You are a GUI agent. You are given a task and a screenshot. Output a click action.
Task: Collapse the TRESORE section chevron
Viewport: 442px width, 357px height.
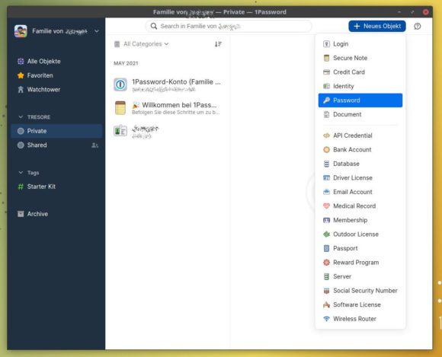pos(21,116)
